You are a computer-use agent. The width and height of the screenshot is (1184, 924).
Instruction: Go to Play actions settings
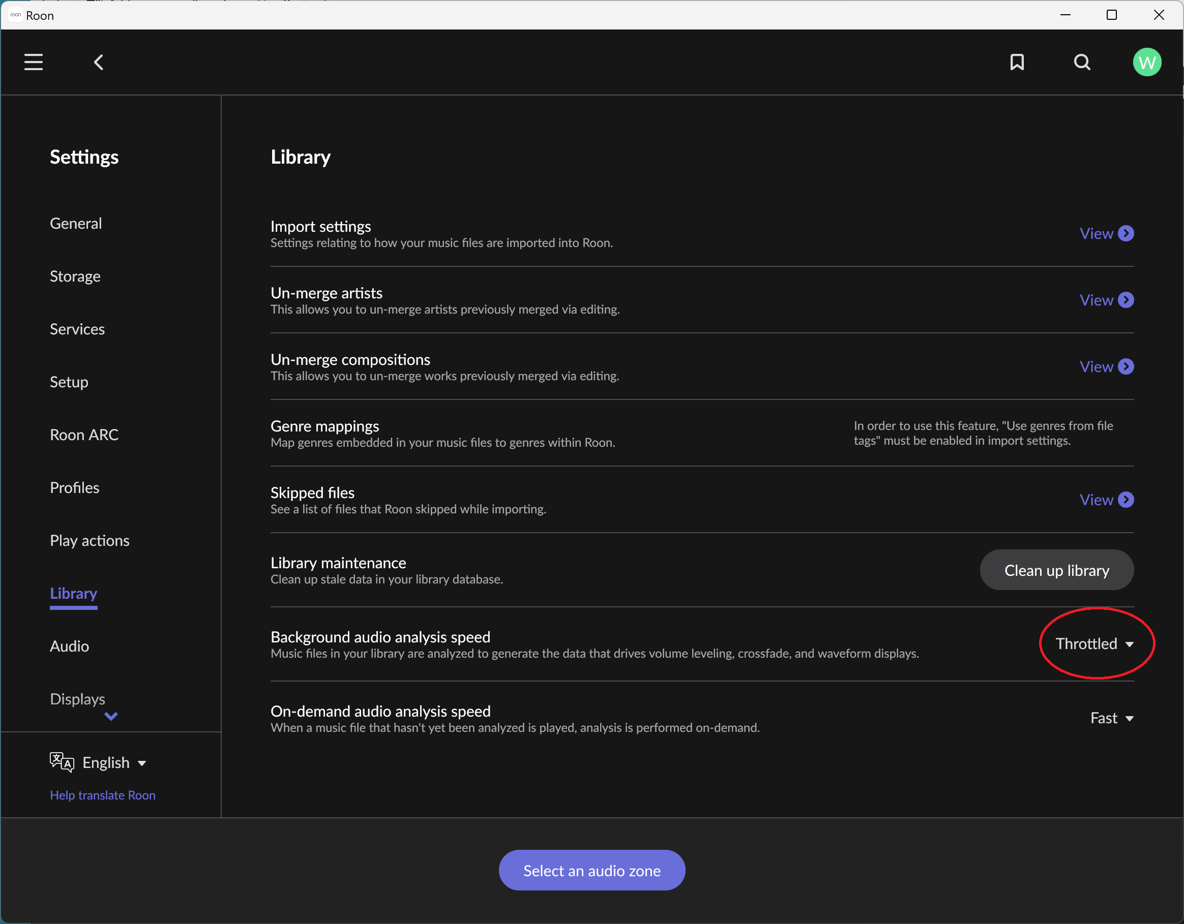click(x=90, y=541)
